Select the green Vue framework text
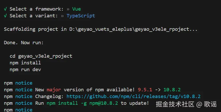The image size is (221, 112). pos(76,9)
